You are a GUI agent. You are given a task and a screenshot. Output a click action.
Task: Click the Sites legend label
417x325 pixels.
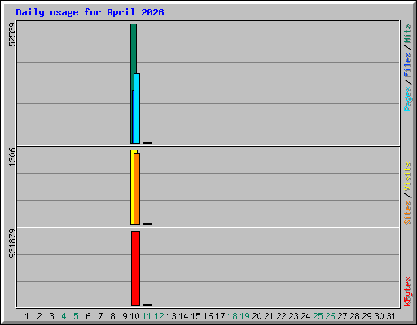coord(407,213)
